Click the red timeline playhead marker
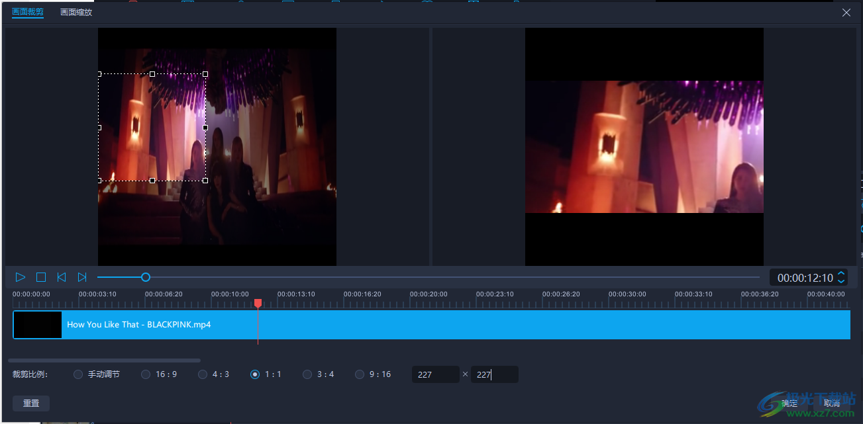Viewport: 863px width, 424px height. click(x=258, y=303)
